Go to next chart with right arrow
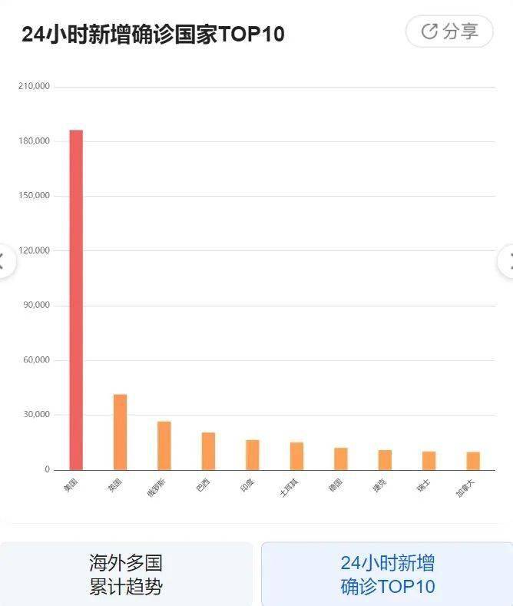 [x=508, y=261]
